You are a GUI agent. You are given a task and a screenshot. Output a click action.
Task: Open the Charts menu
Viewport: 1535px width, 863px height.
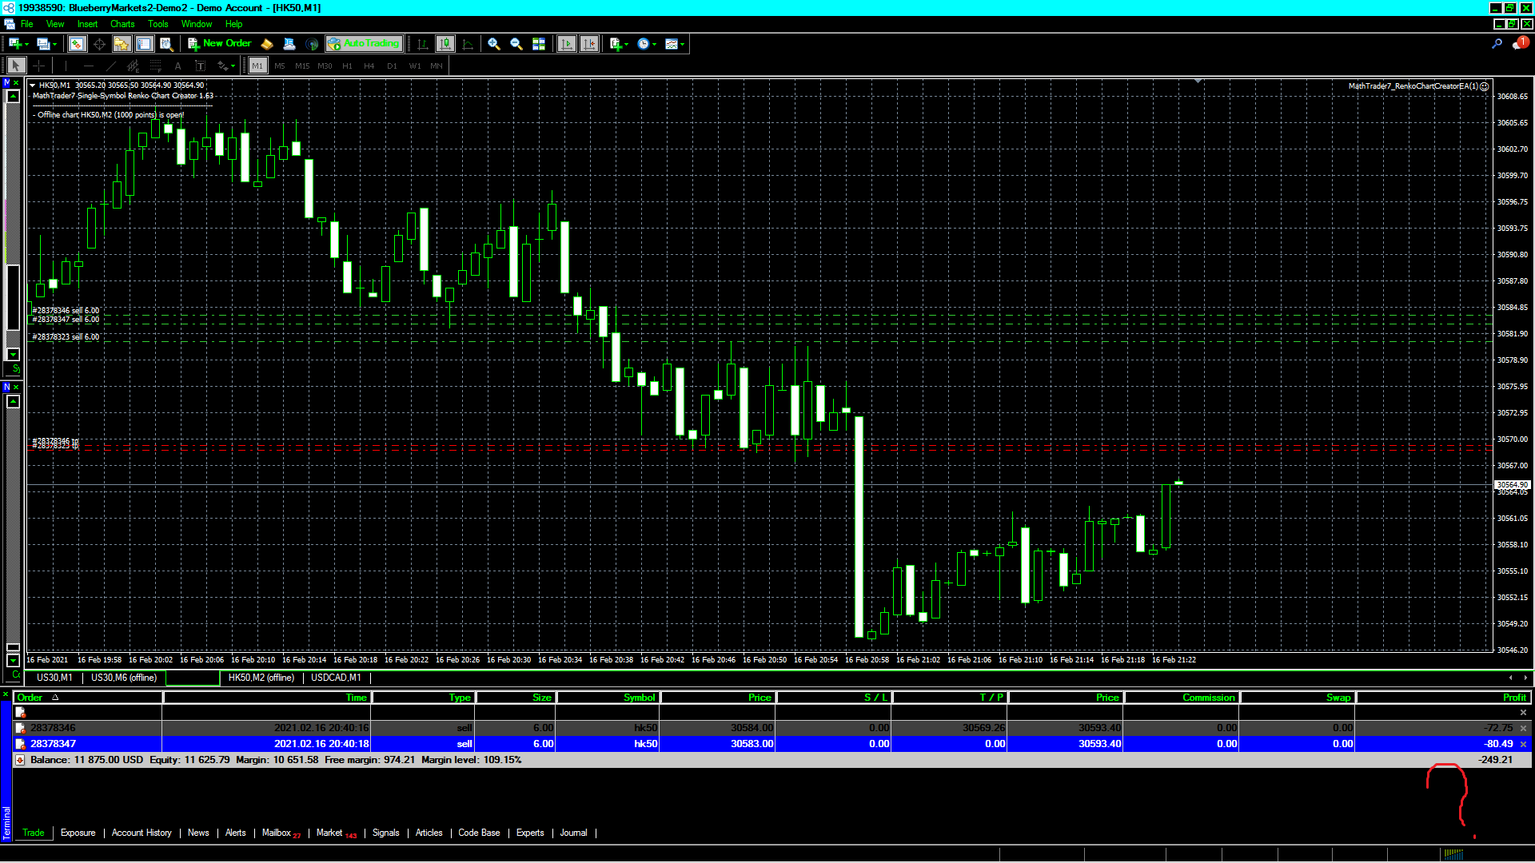click(x=122, y=24)
